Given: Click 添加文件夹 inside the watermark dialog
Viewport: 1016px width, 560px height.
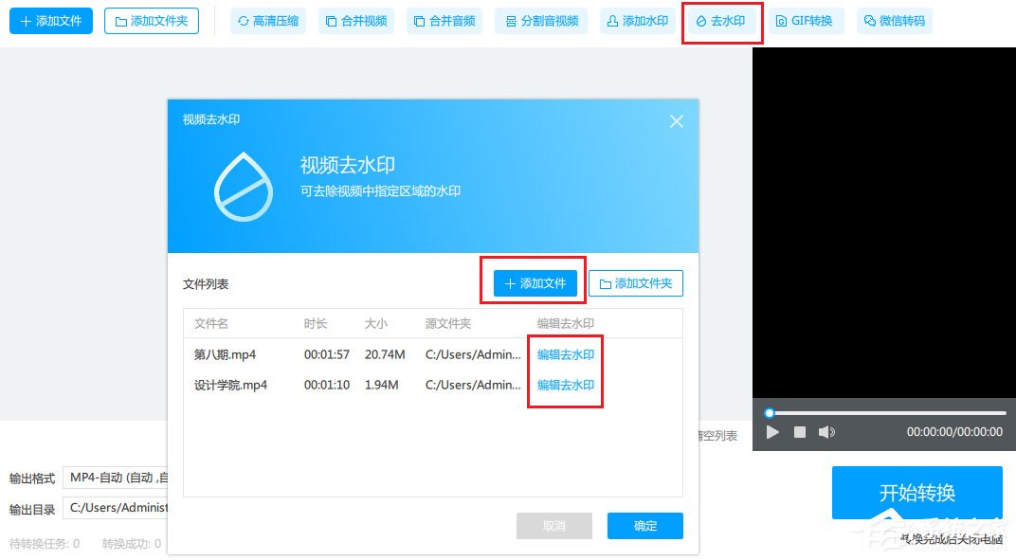Looking at the screenshot, I should pos(636,282).
